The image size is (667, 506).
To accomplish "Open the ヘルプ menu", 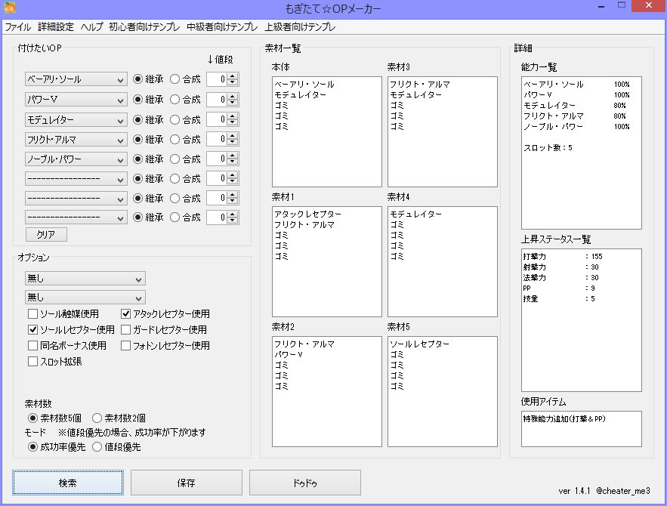I will tap(91, 26).
